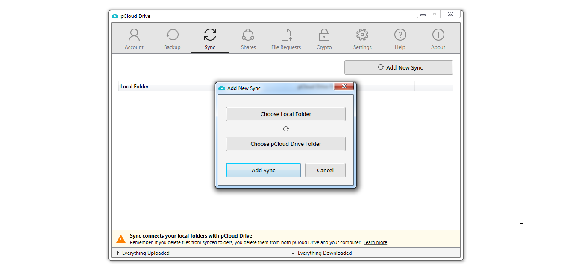Open the File Requests tab
Image resolution: width=567 pixels, height=279 pixels.
(x=286, y=39)
